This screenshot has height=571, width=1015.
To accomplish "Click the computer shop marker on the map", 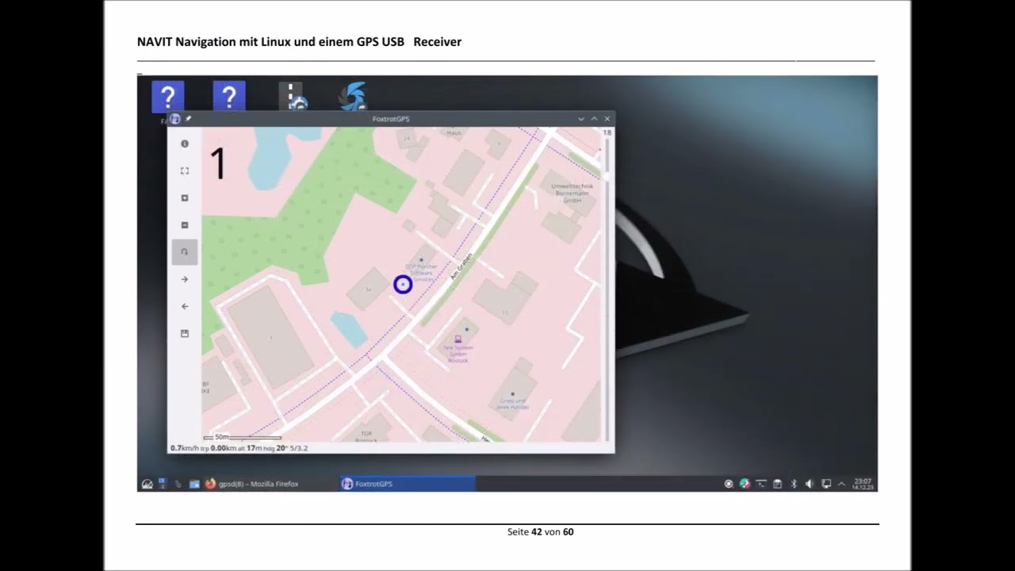I will click(x=458, y=339).
